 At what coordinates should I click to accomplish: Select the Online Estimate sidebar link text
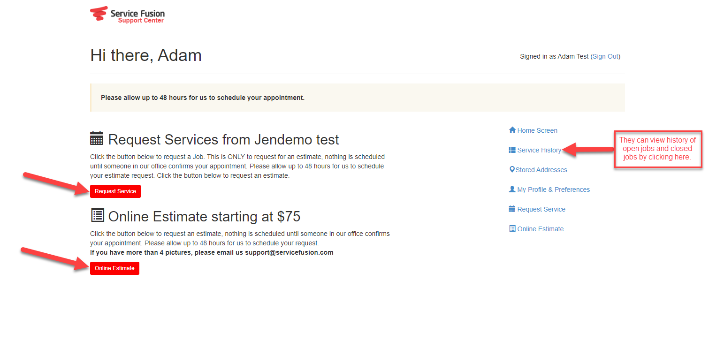coord(540,229)
